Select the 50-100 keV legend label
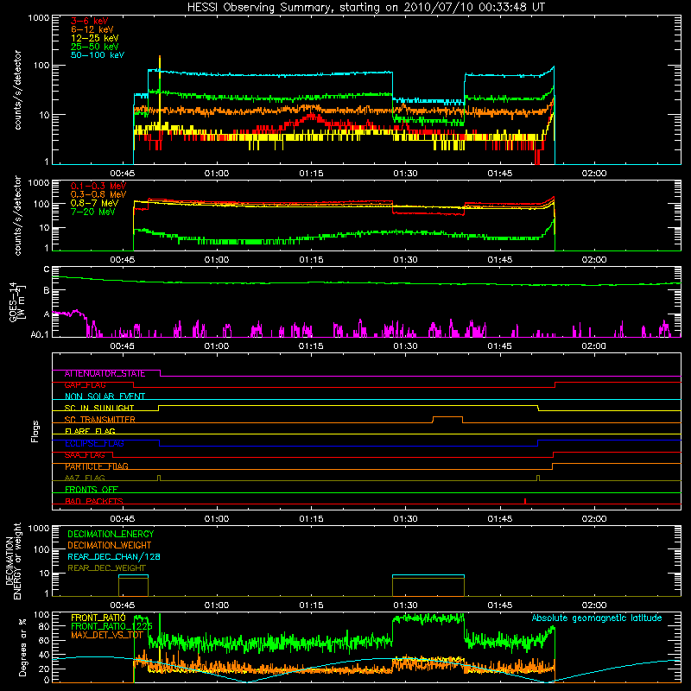The width and height of the screenshot is (691, 691). (98, 55)
